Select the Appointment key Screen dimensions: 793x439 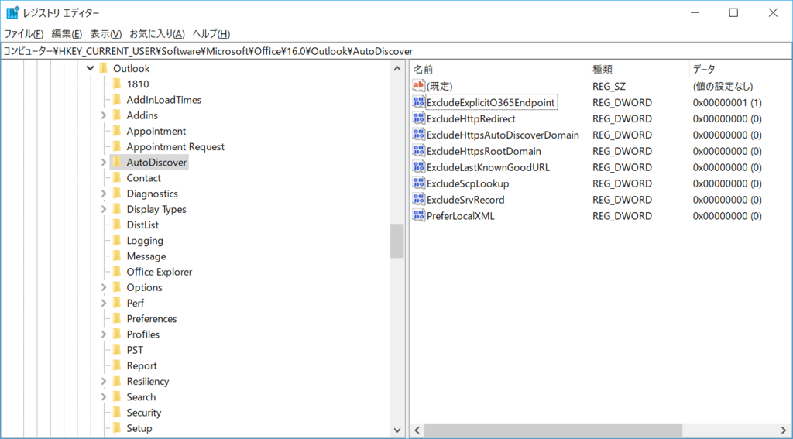156,131
